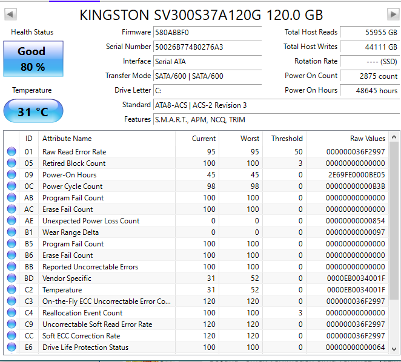Click Total Host Writes 44111 GB value
The width and height of the screenshot is (401, 362).
point(370,47)
